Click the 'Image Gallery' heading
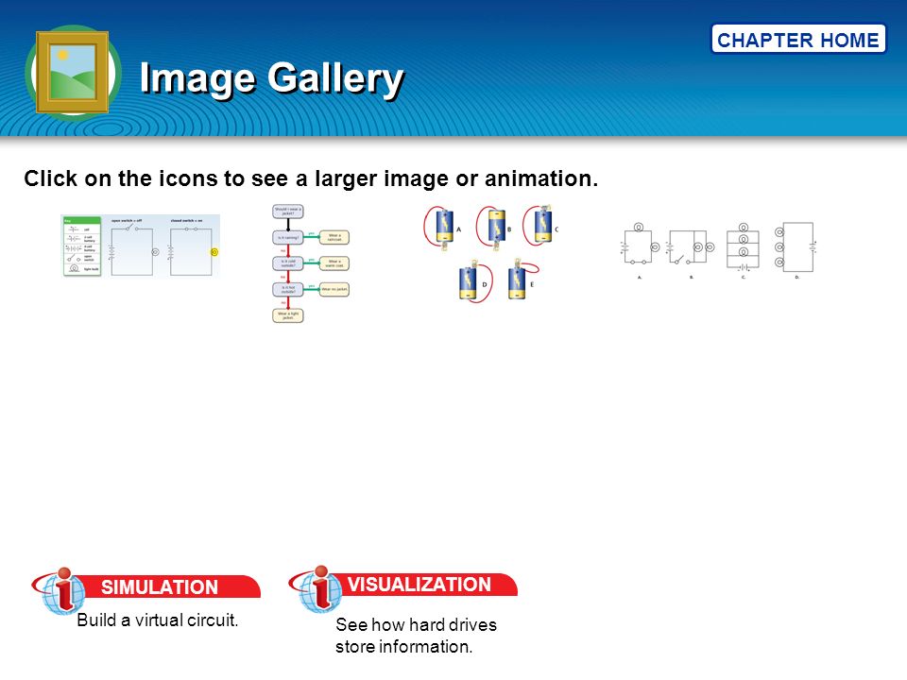 tap(272, 78)
